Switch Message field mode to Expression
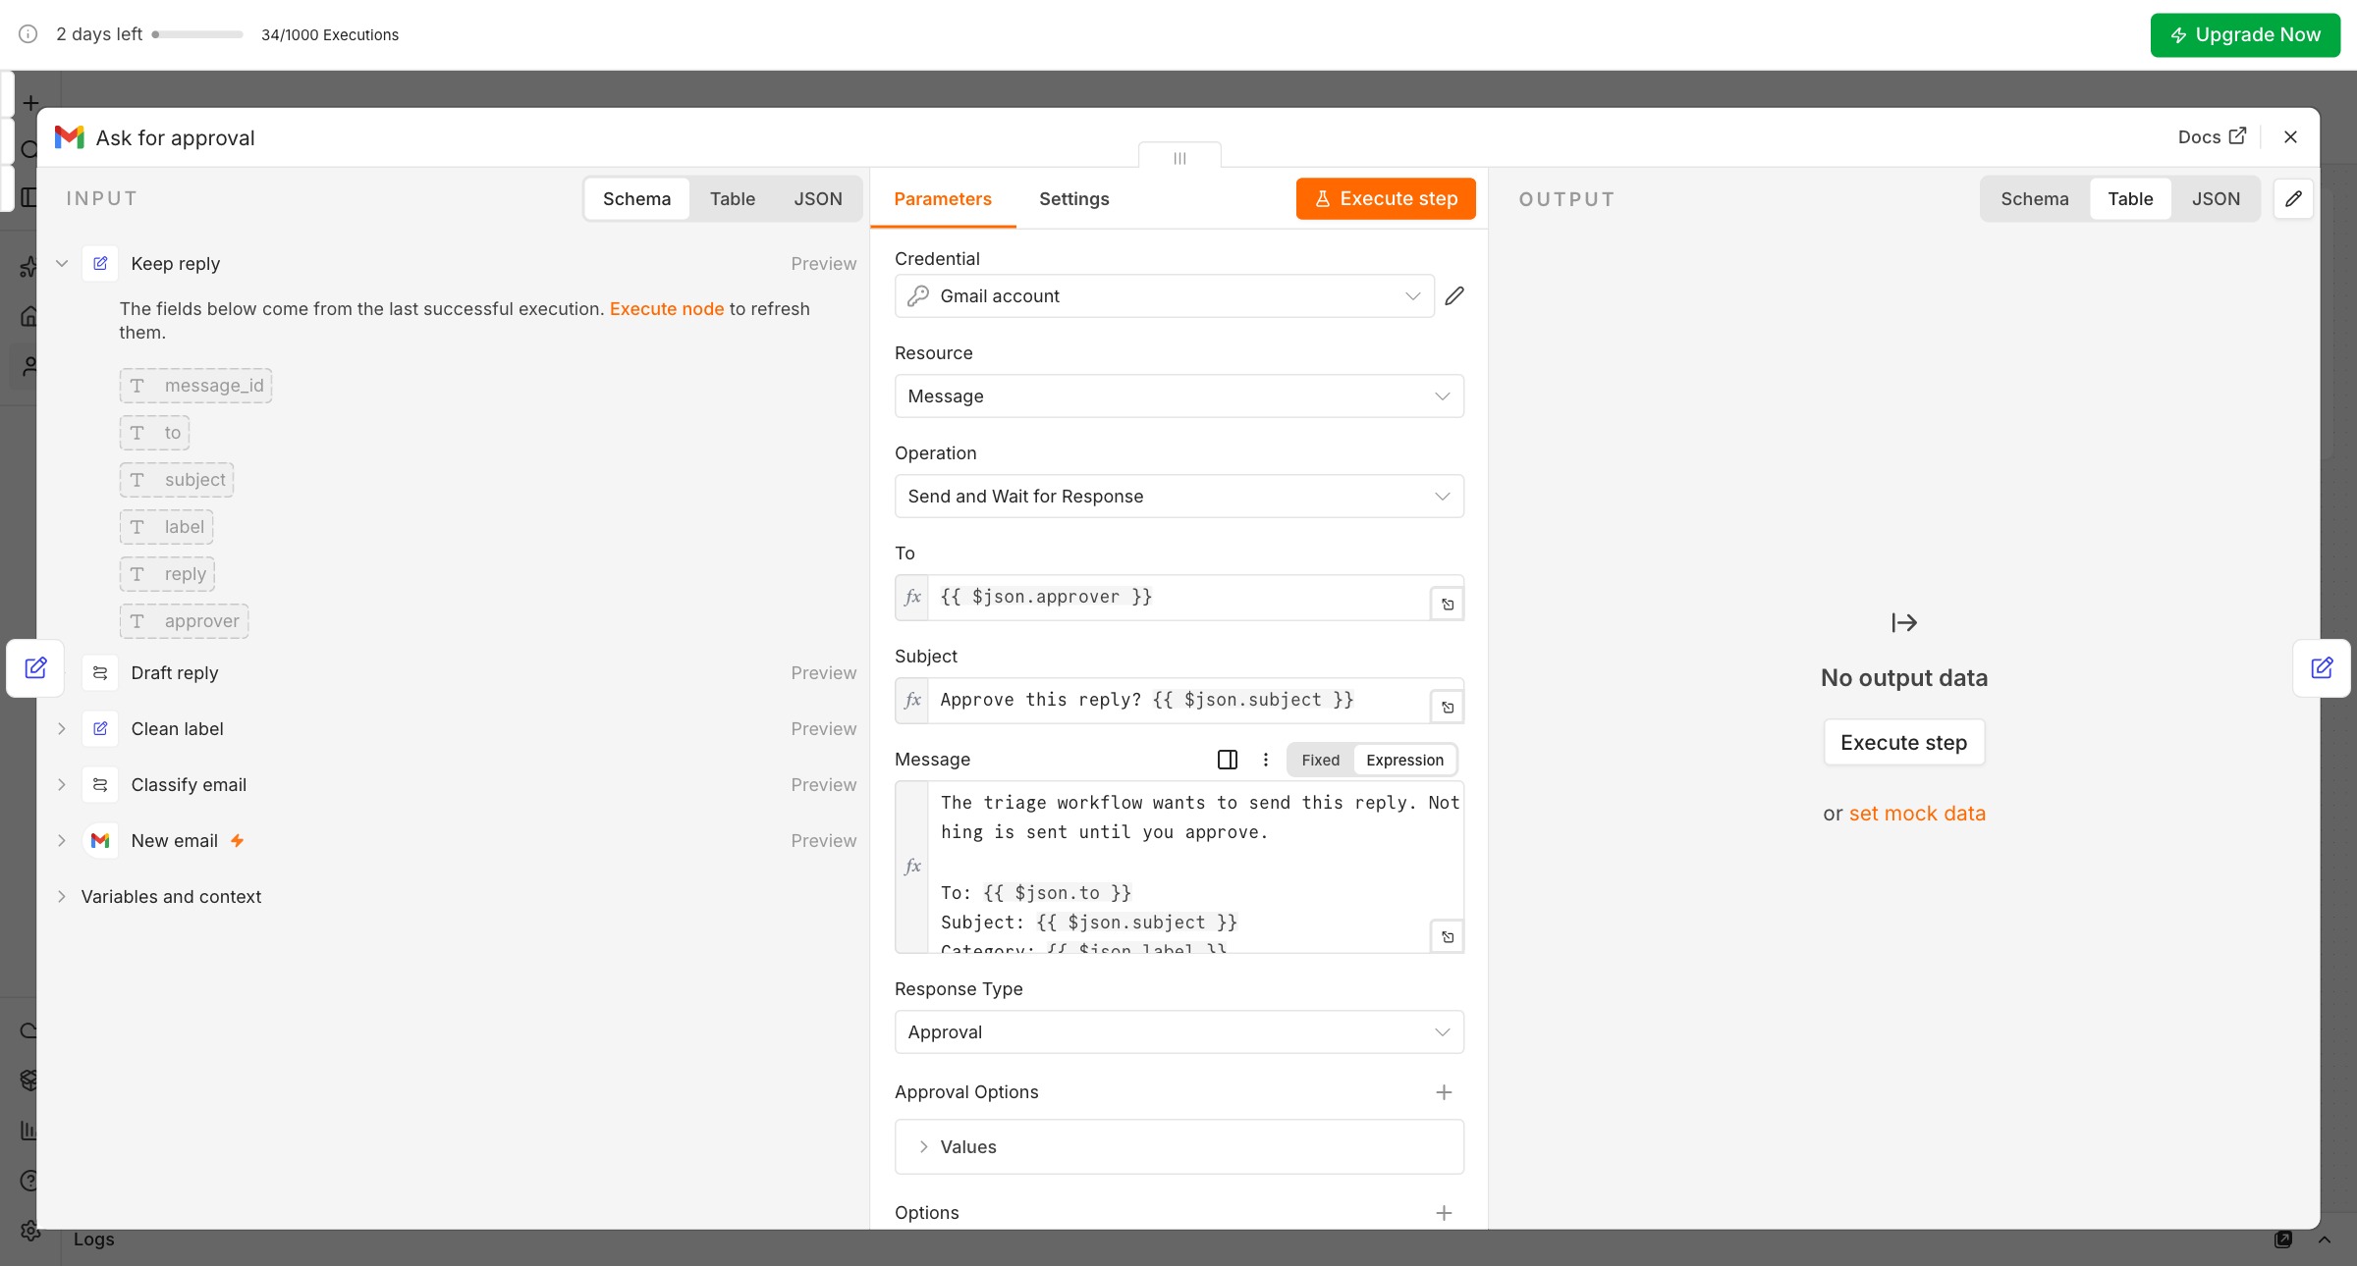This screenshot has height=1266, width=2357. [1404, 760]
